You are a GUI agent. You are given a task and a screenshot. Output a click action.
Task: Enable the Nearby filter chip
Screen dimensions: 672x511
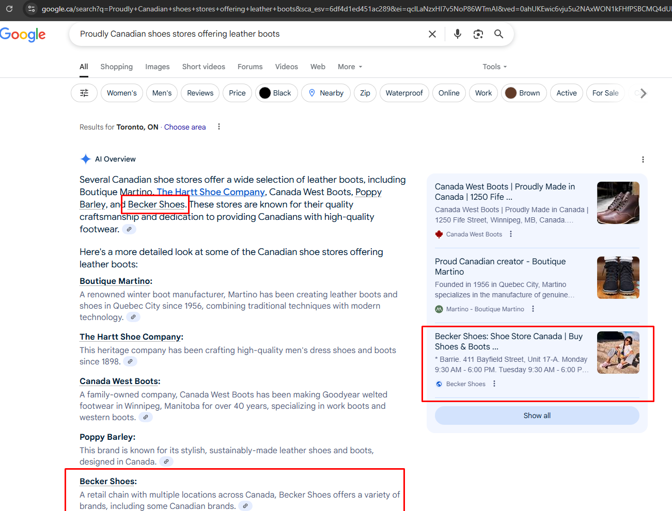click(x=326, y=93)
